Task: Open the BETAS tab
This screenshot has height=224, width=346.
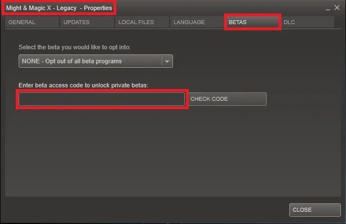Action: tap(252, 22)
